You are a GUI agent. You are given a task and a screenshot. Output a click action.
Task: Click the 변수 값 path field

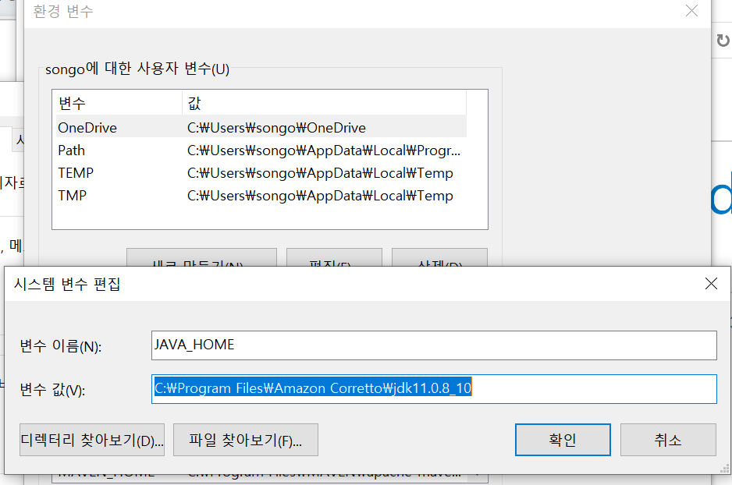click(x=434, y=388)
